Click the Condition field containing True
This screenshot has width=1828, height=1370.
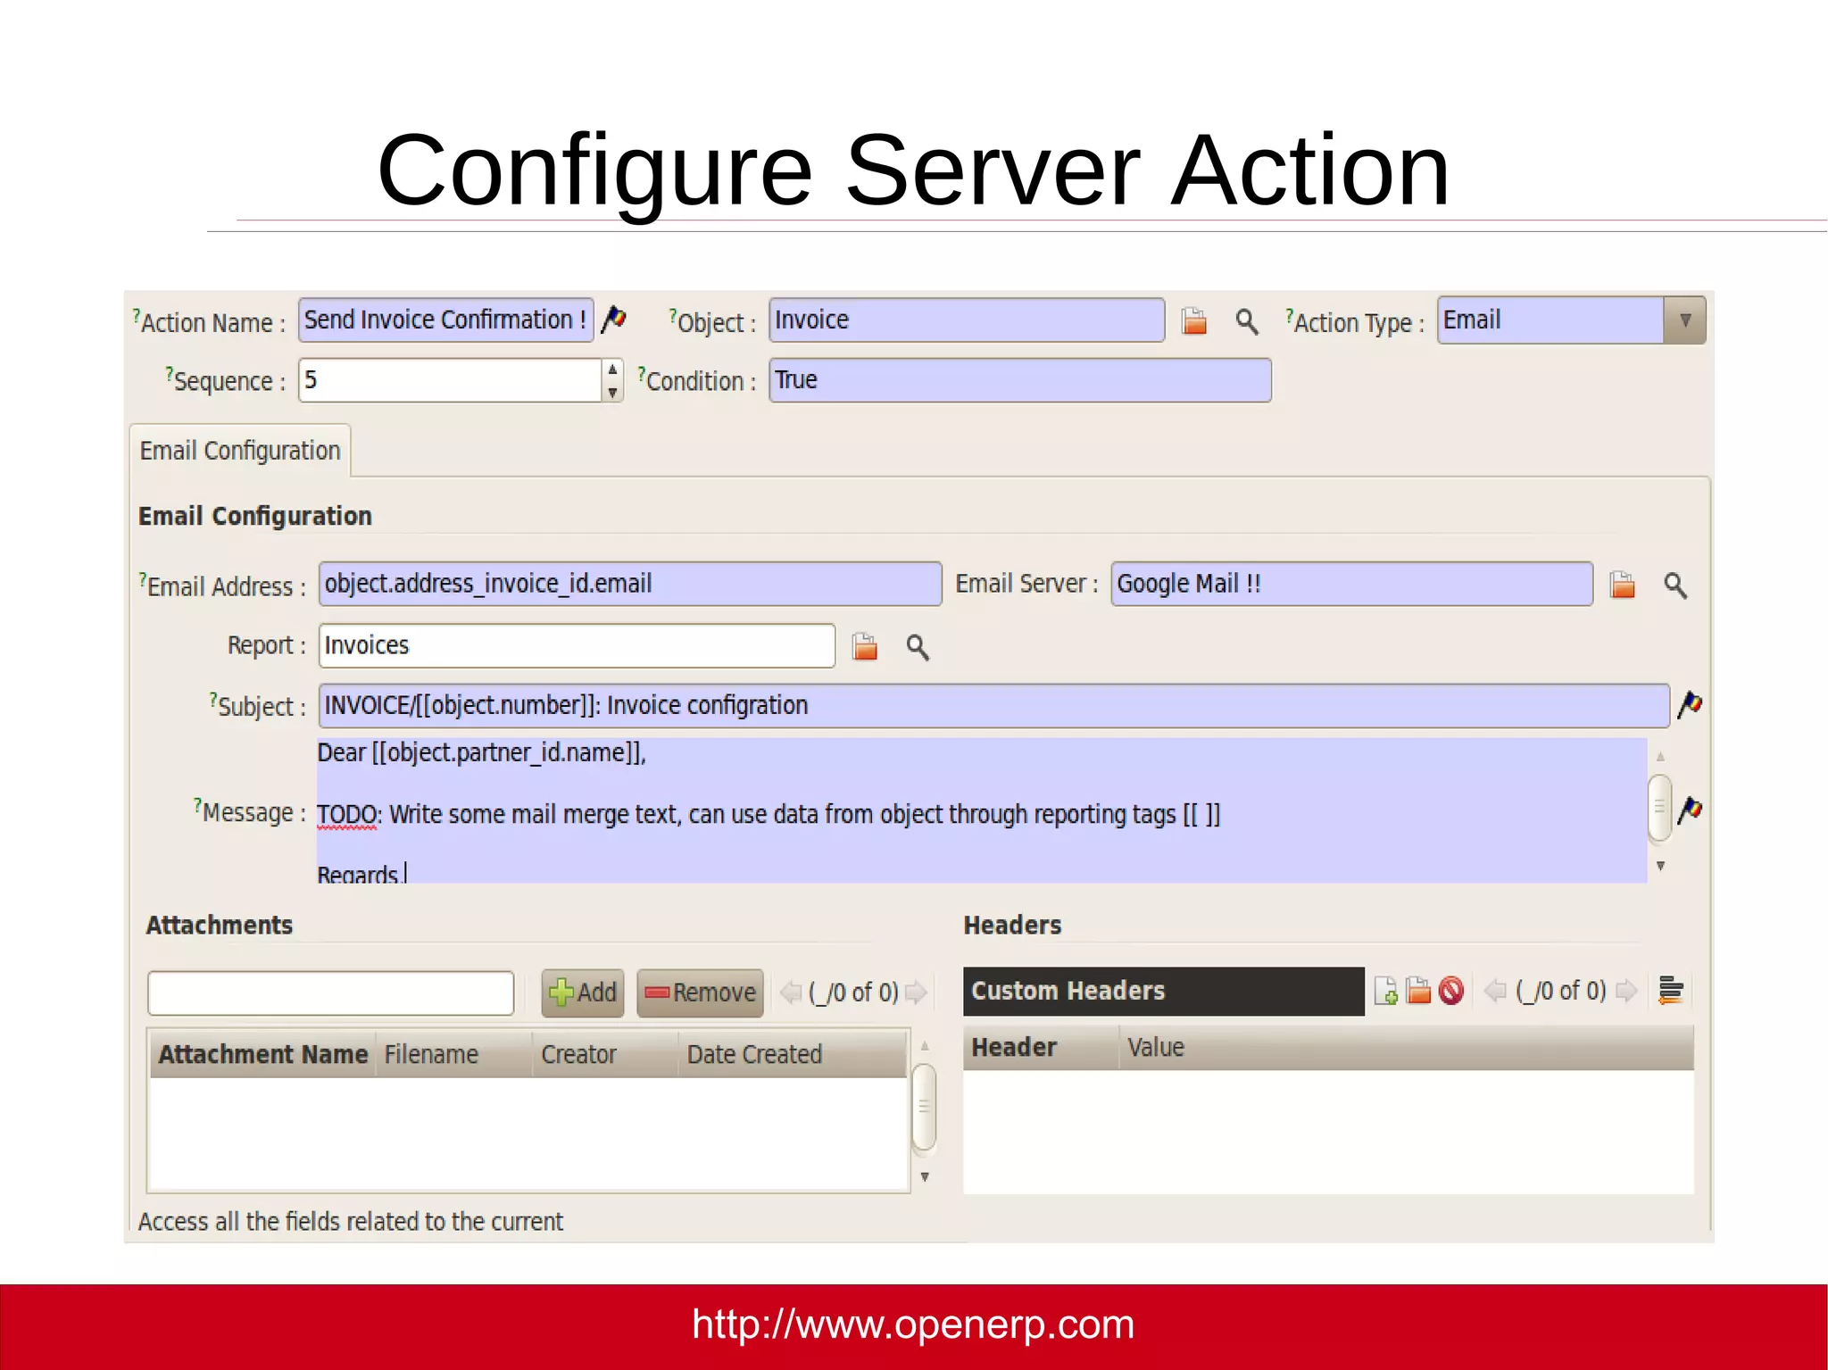tap(1020, 380)
